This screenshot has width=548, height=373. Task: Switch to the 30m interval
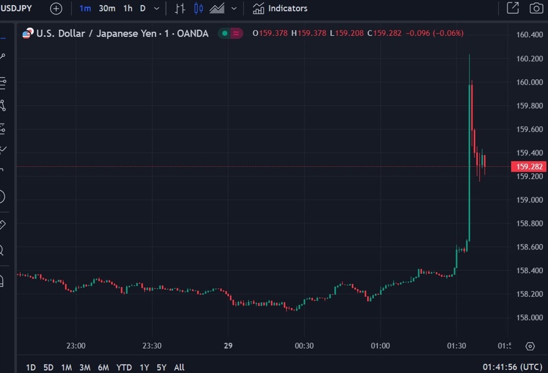pyautogui.click(x=107, y=9)
